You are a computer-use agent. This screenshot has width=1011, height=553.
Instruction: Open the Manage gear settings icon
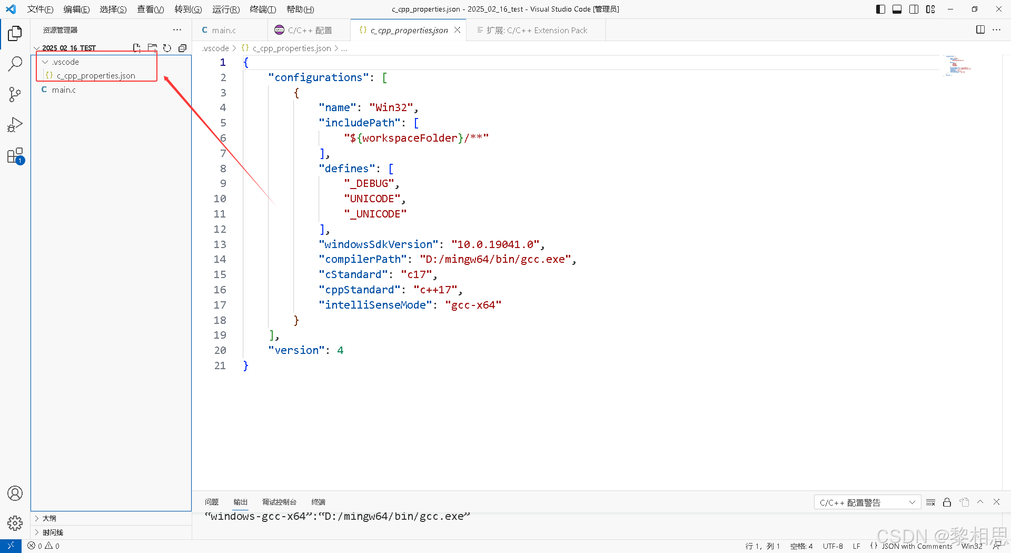15,523
